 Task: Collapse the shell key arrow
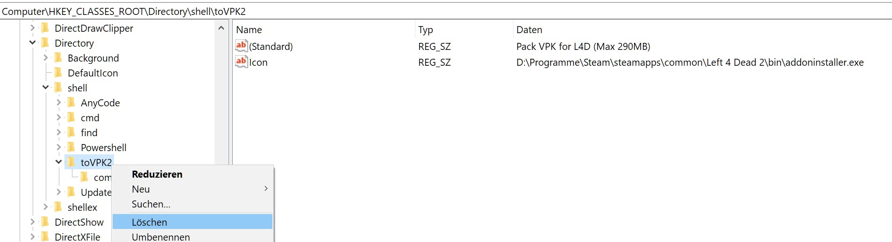tap(45, 88)
